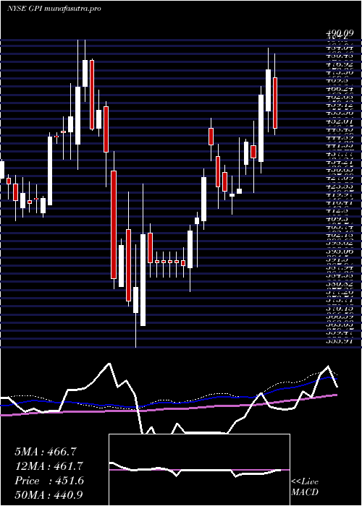Click the '50MA : 440.9' value
The image size is (362, 506).
pos(49,494)
